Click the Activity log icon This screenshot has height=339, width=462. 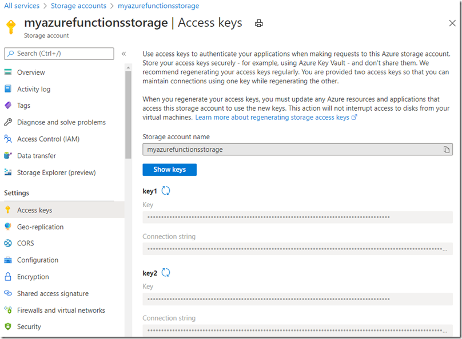click(x=8, y=89)
